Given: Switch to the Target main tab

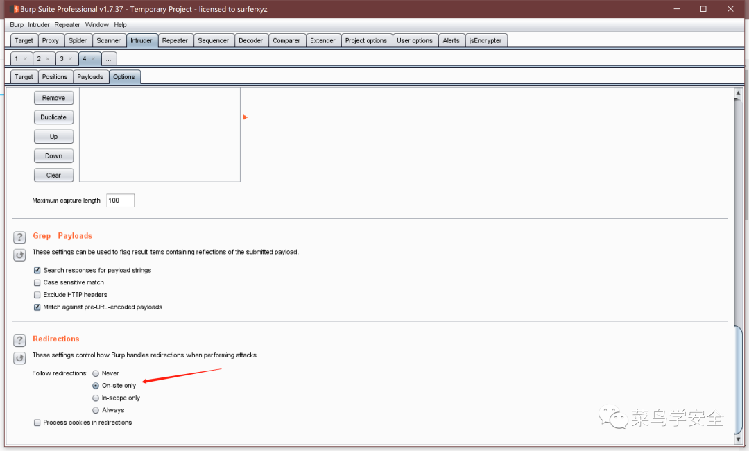Looking at the screenshot, I should tap(24, 41).
